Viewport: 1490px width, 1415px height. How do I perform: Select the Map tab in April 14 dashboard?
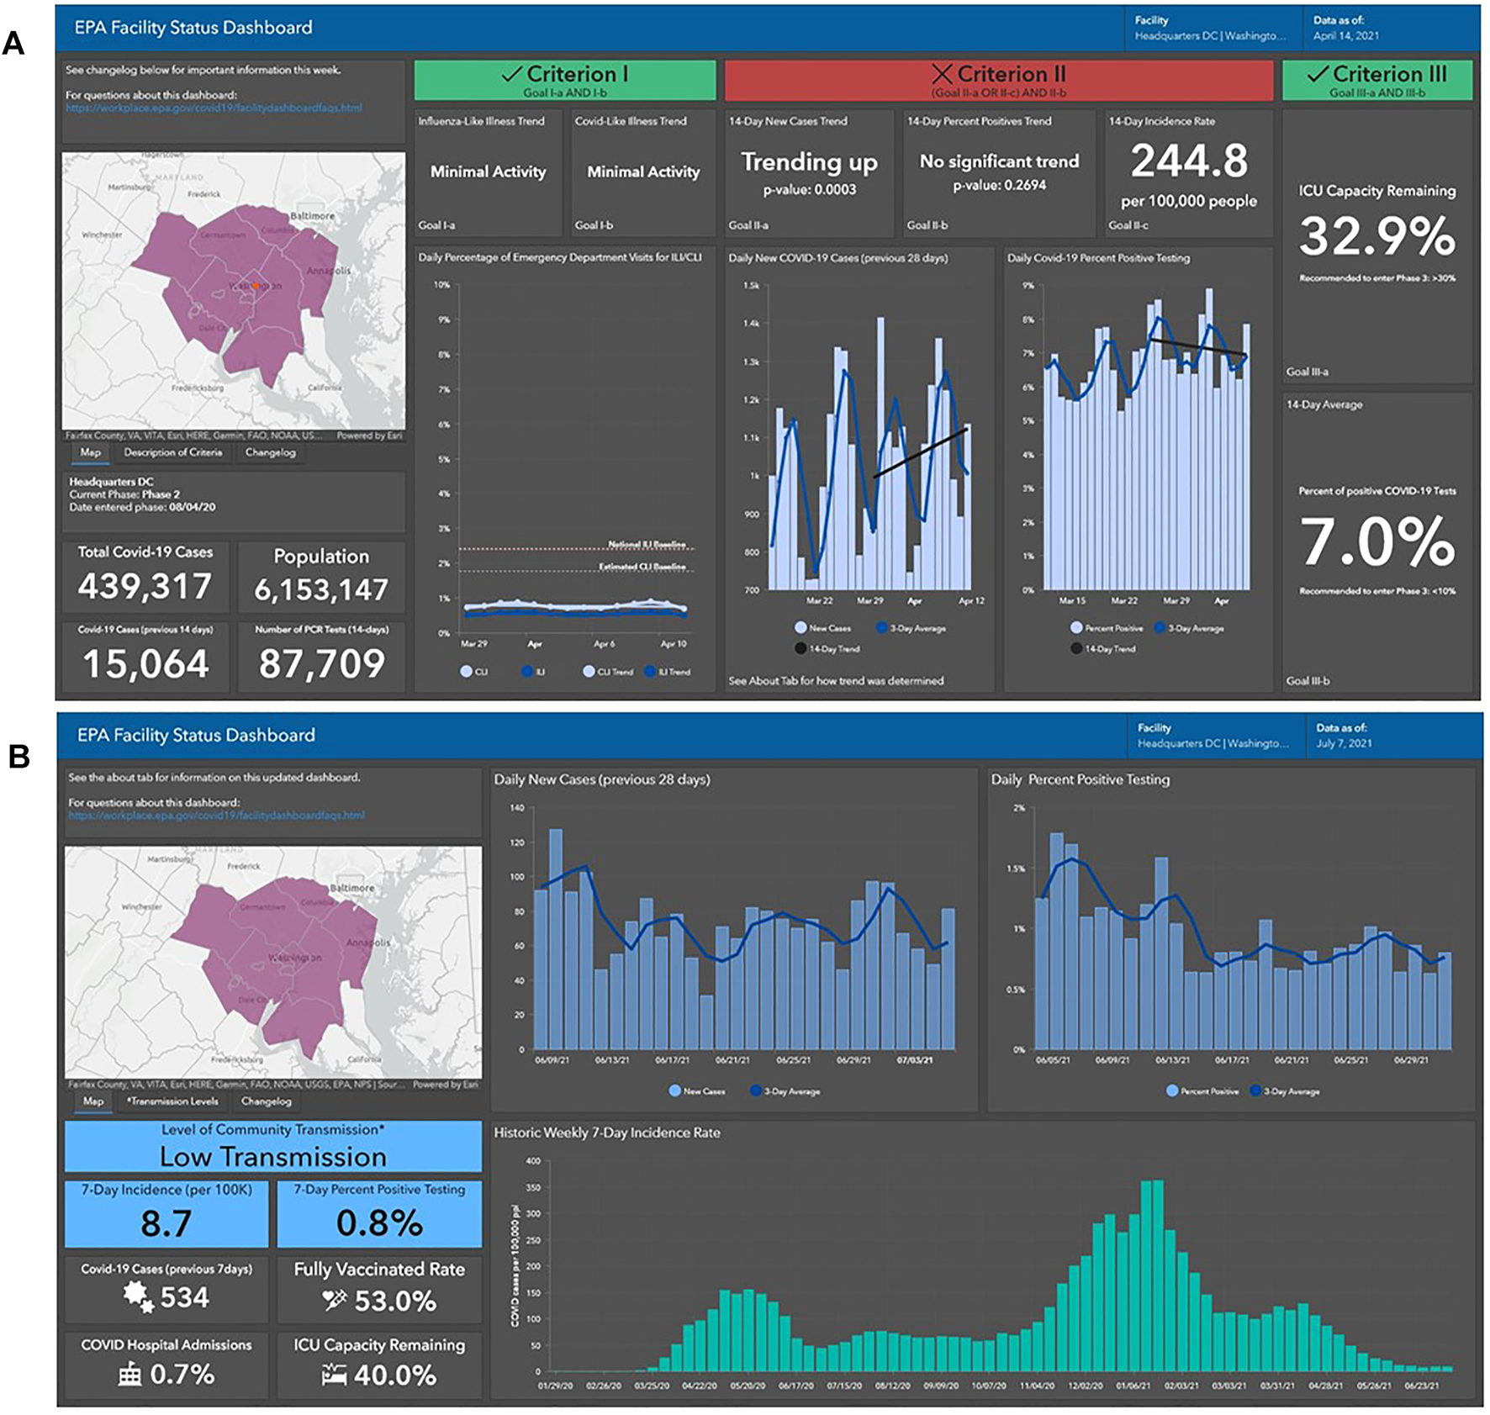(90, 452)
